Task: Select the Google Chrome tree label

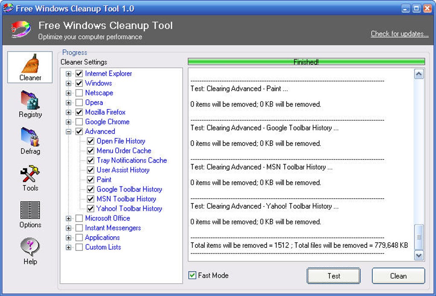Action: (107, 122)
